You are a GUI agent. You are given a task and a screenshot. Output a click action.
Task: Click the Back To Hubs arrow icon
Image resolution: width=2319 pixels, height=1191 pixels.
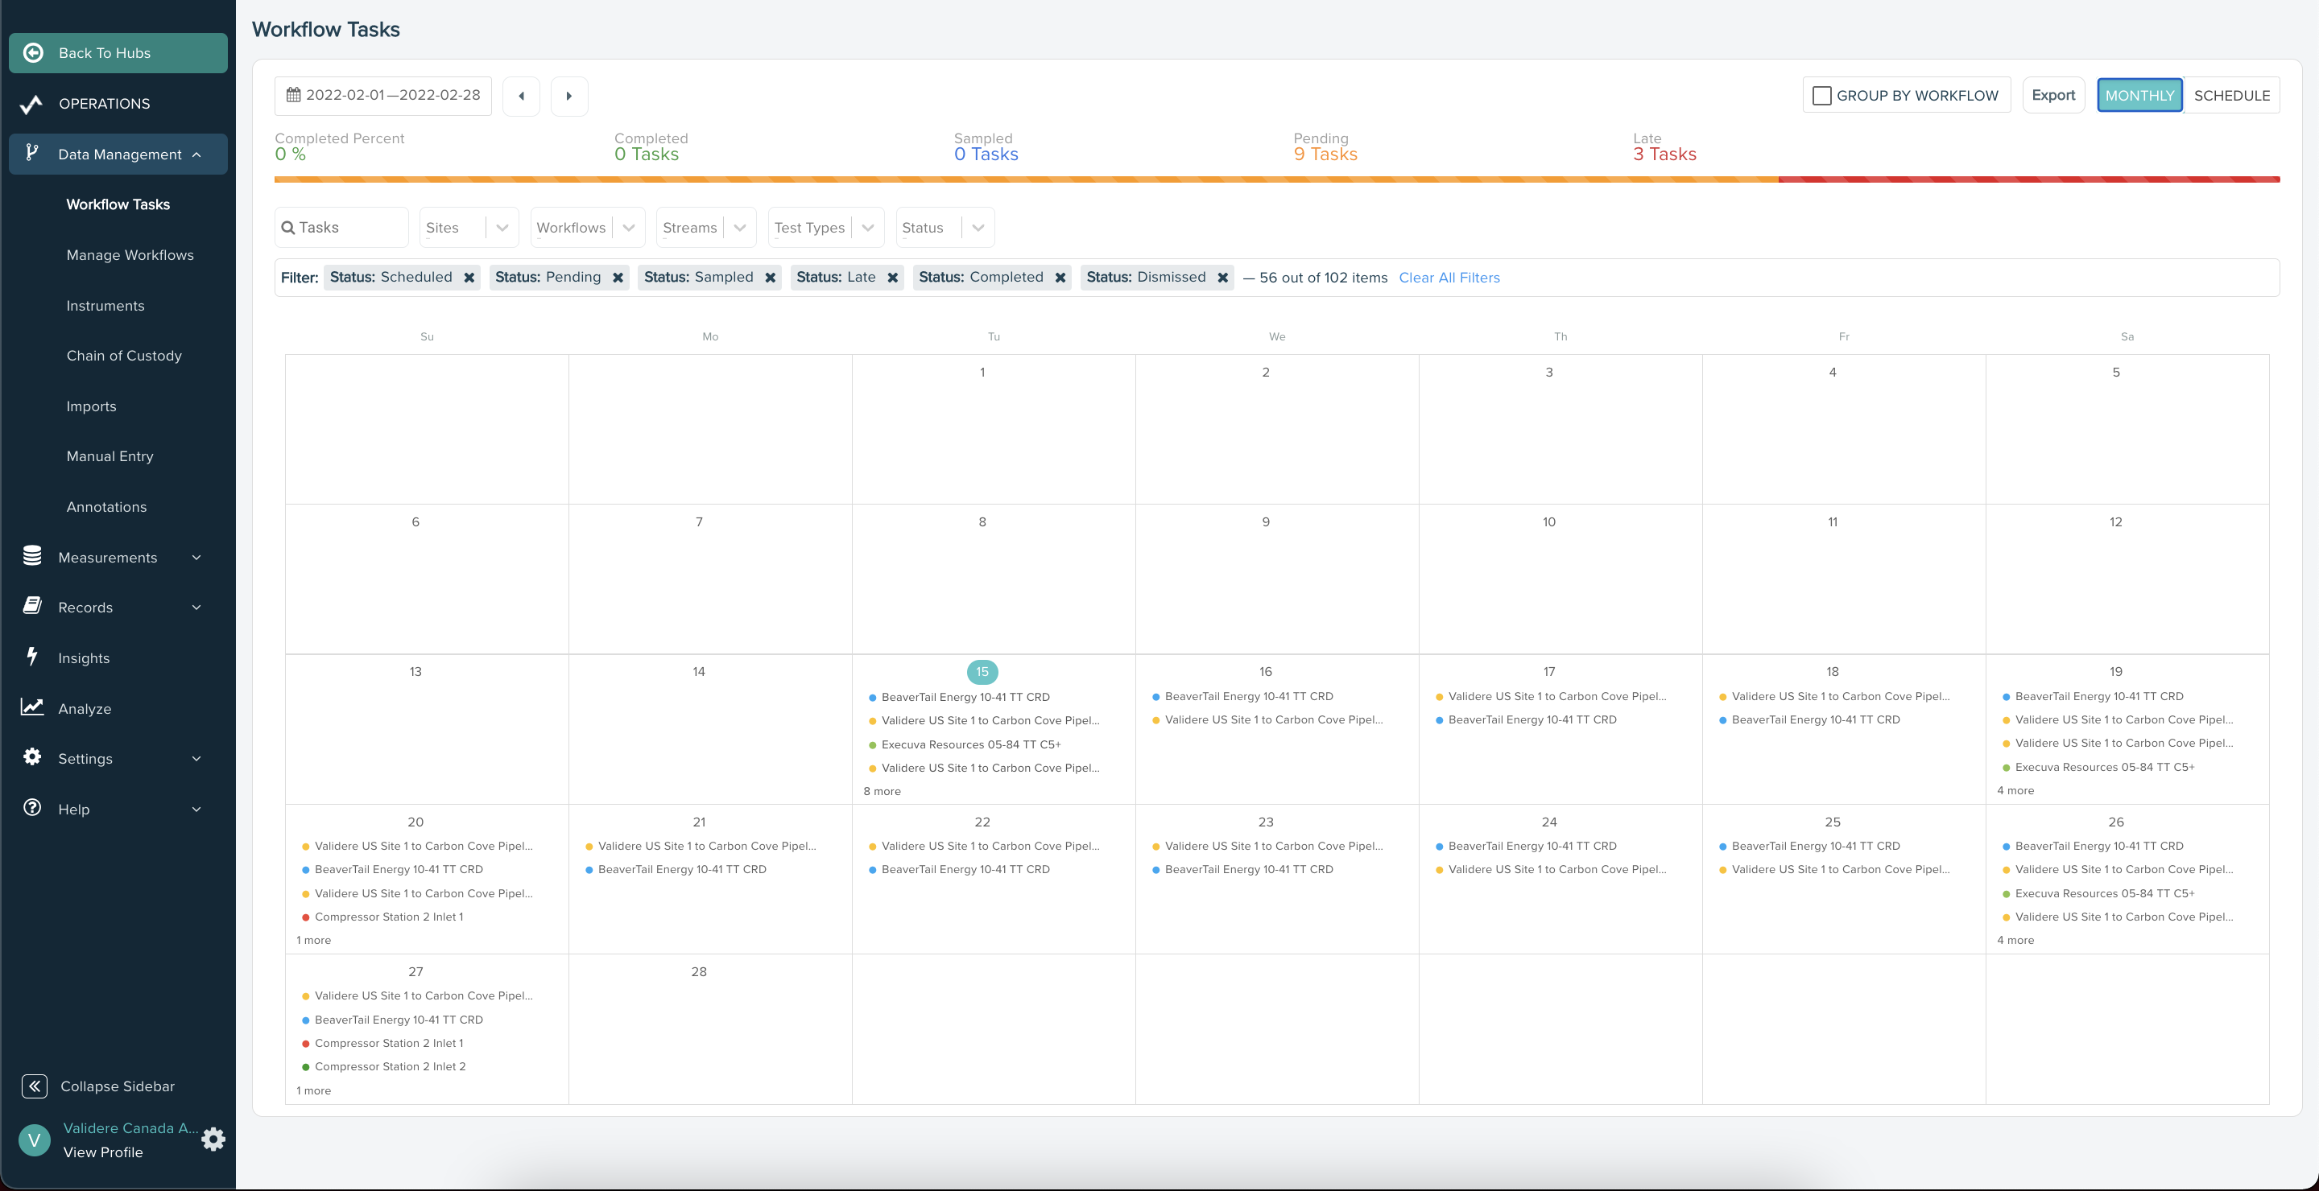coord(33,53)
